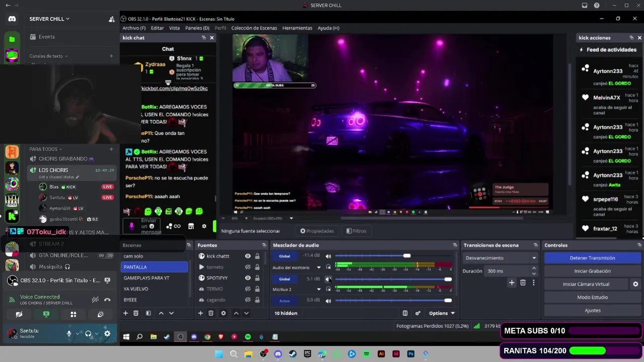Toggle Discord camera on in the voice panel
The width and height of the screenshot is (644, 362).
pos(19,314)
